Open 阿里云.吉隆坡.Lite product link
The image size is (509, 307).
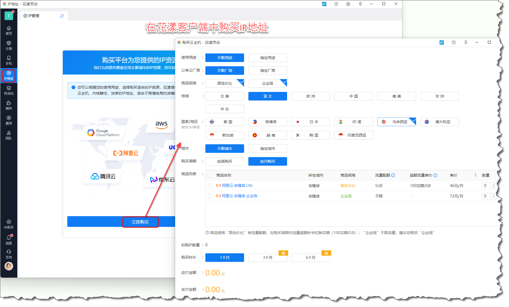coord(237,185)
